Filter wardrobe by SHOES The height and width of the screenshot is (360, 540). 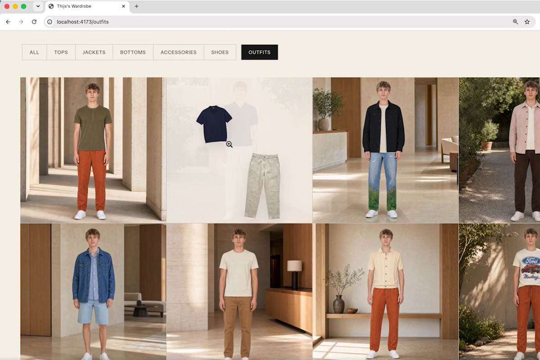coord(220,52)
